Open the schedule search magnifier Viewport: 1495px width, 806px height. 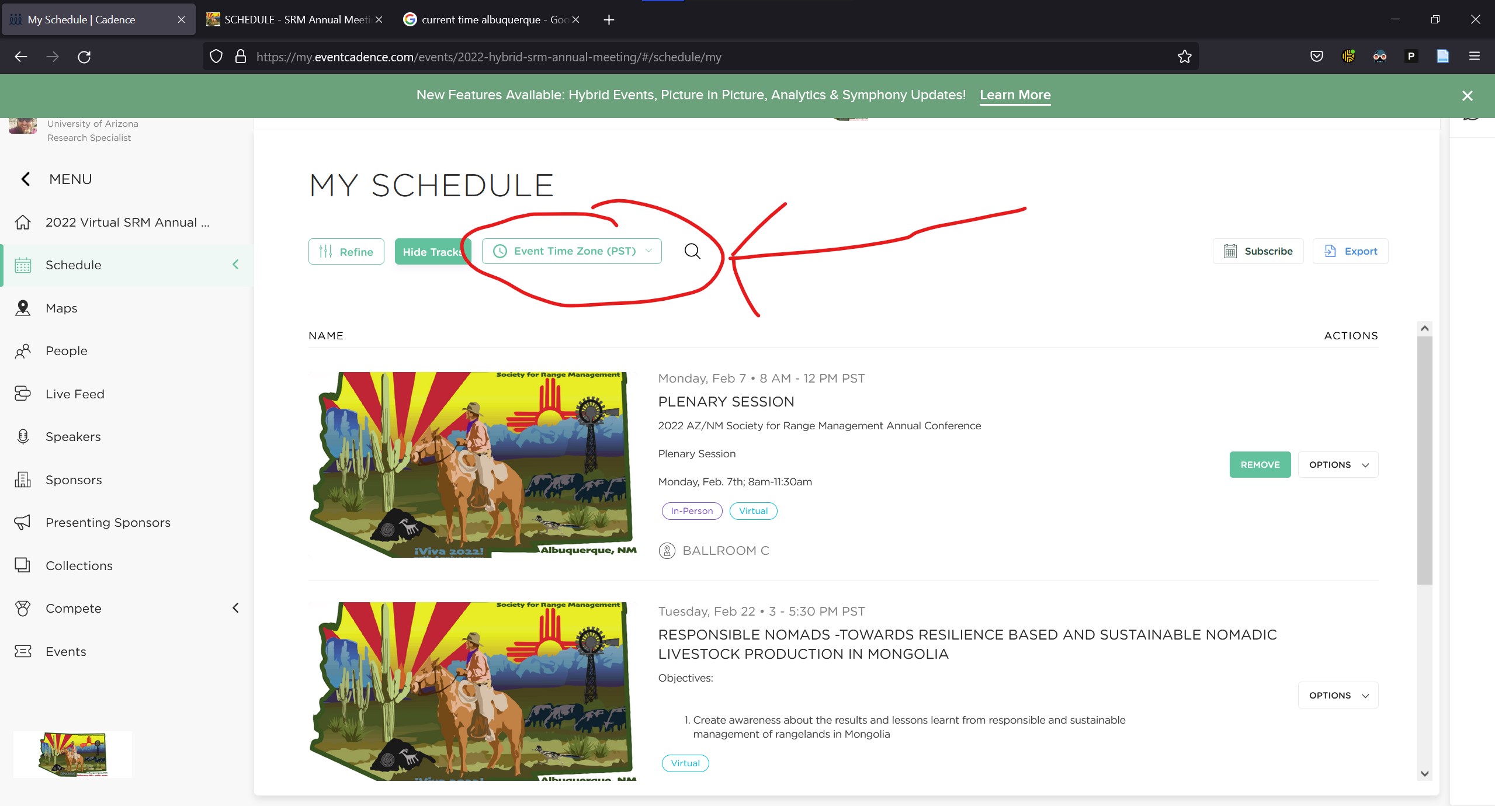pos(692,251)
